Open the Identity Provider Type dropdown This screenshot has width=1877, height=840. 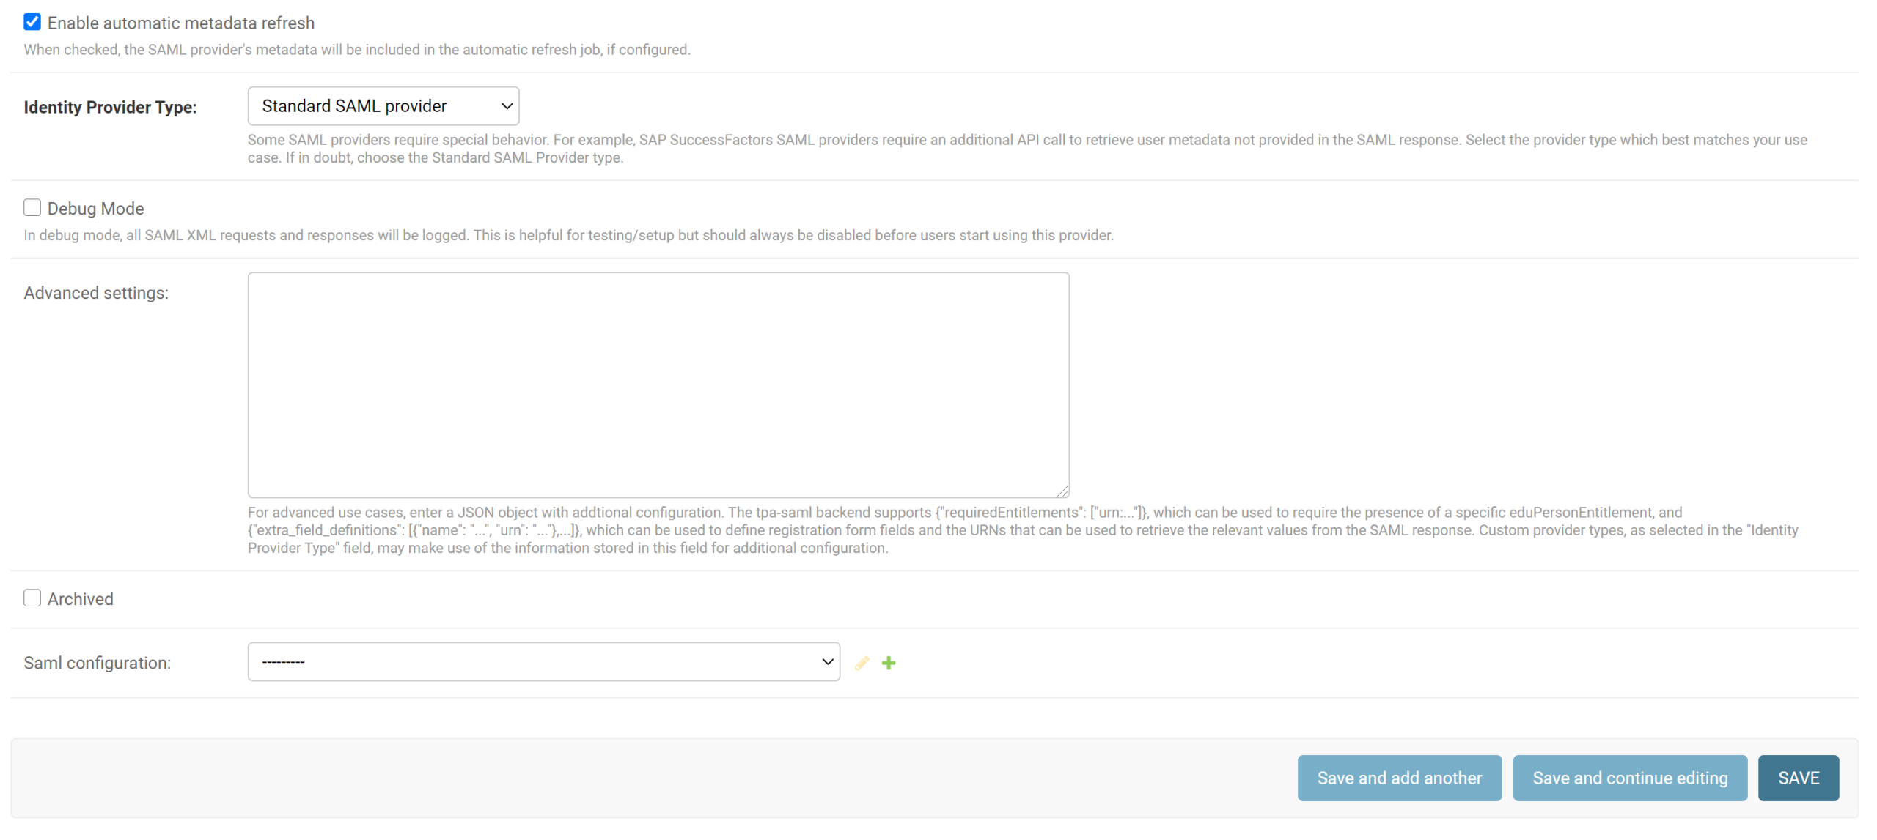coord(383,106)
